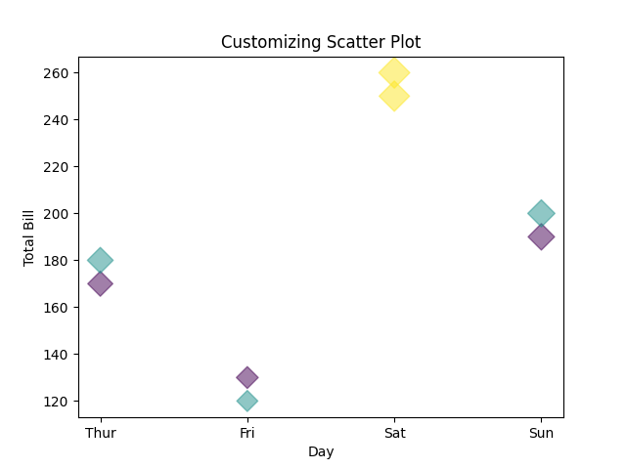Click the 140 y-axis tick label
The height and width of the screenshot is (469, 626).
pos(57,355)
